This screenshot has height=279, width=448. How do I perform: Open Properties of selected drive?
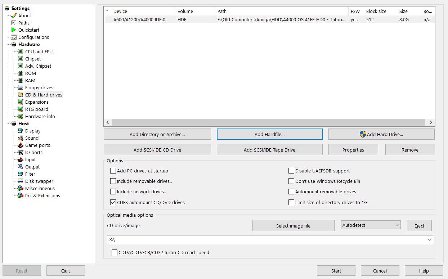(353, 150)
